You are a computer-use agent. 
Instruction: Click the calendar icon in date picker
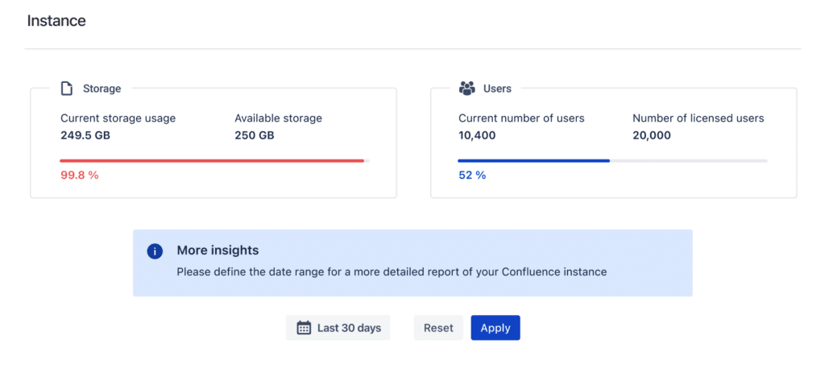coord(304,328)
